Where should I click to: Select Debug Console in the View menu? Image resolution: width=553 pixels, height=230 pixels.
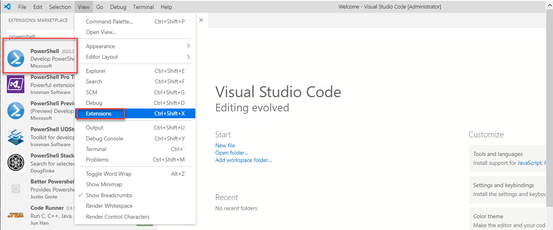tap(135, 138)
